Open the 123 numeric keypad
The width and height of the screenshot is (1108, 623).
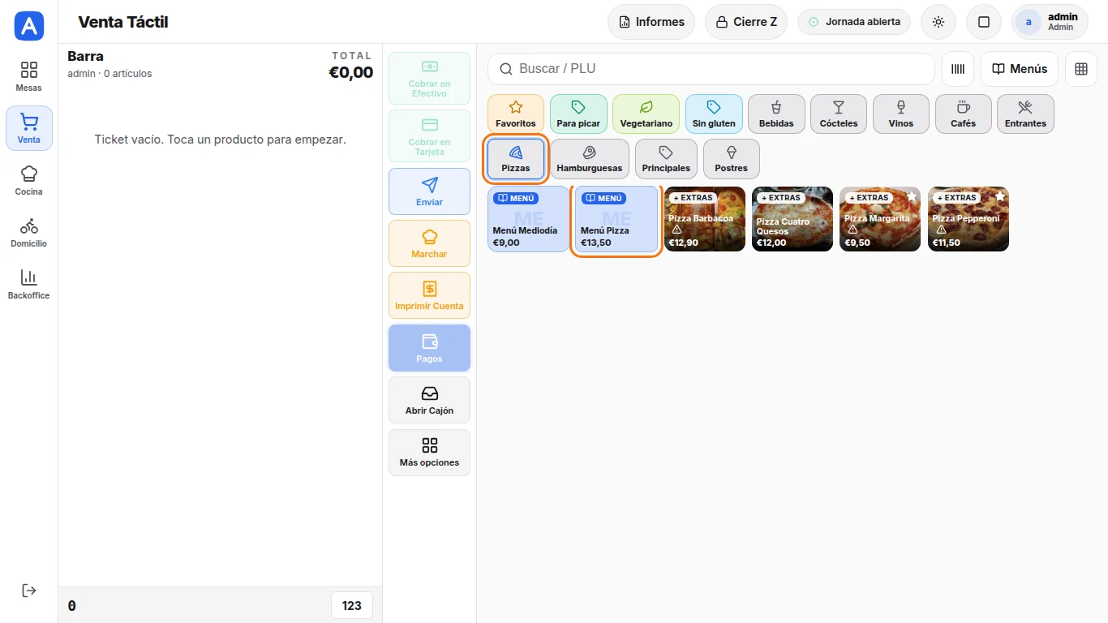pyautogui.click(x=352, y=605)
